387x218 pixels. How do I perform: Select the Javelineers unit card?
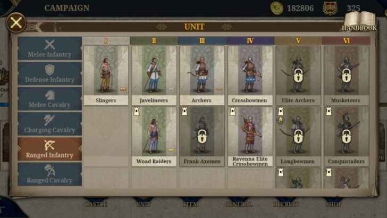(x=154, y=76)
